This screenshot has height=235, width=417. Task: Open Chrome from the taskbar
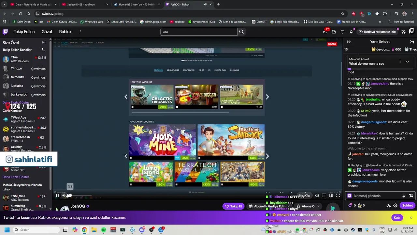84,230
